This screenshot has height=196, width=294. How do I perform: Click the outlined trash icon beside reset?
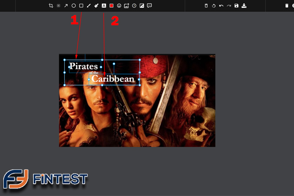[x=206, y=6]
